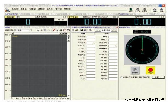Go to next record button
Viewport: 168px width, 102px height.
(112, 30)
